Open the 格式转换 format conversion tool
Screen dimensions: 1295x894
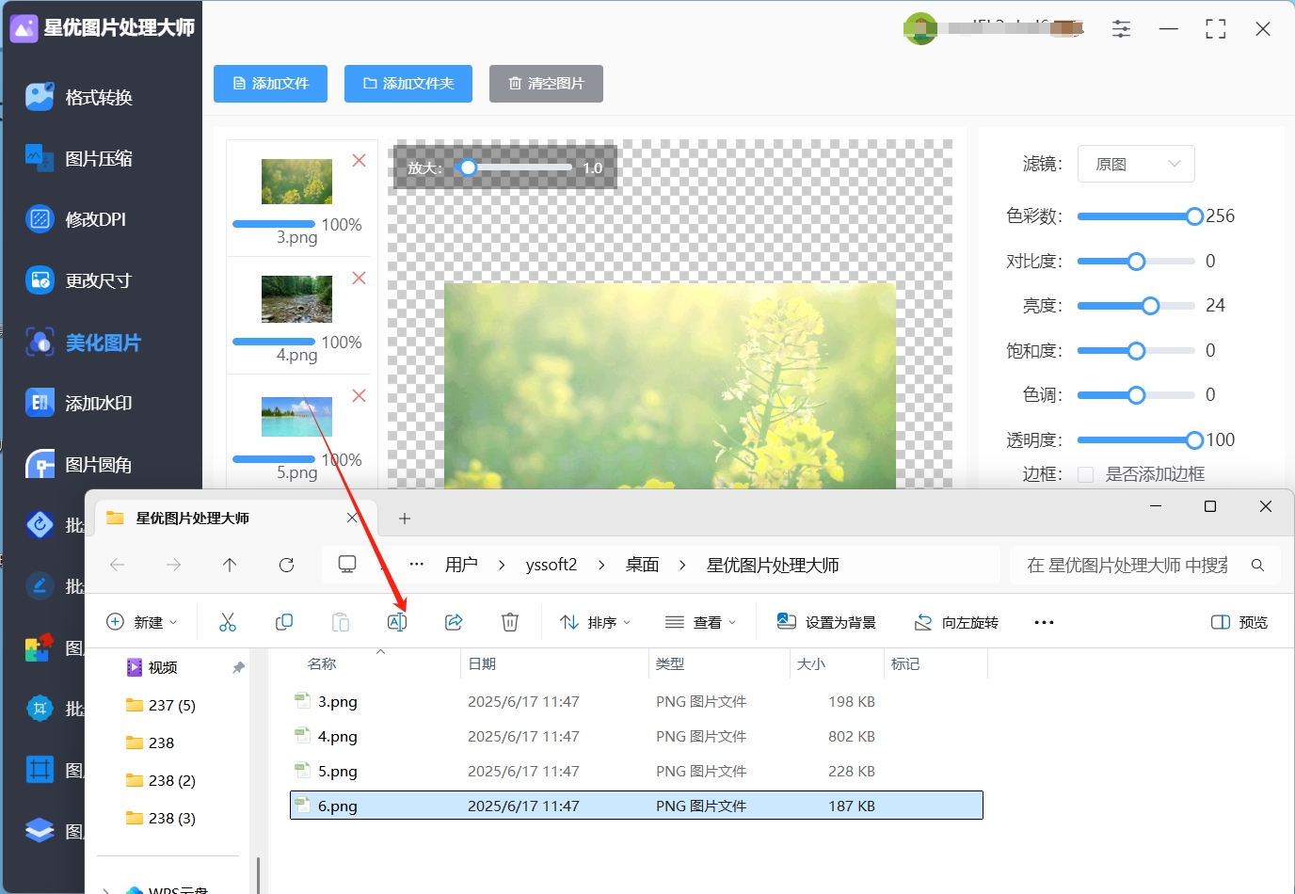click(80, 97)
